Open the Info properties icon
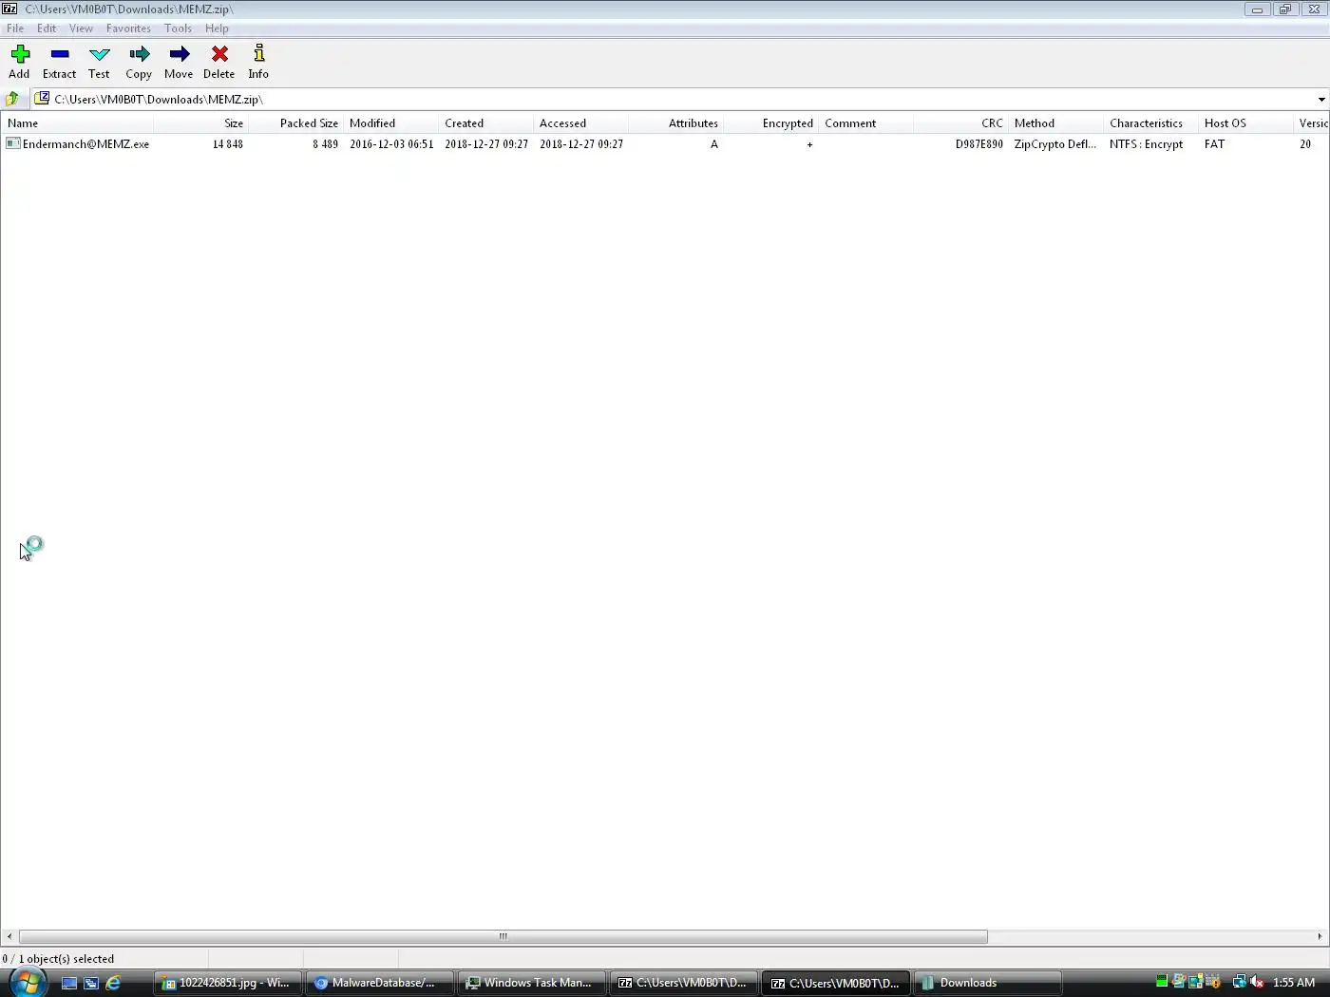1330x997 pixels. [x=258, y=53]
